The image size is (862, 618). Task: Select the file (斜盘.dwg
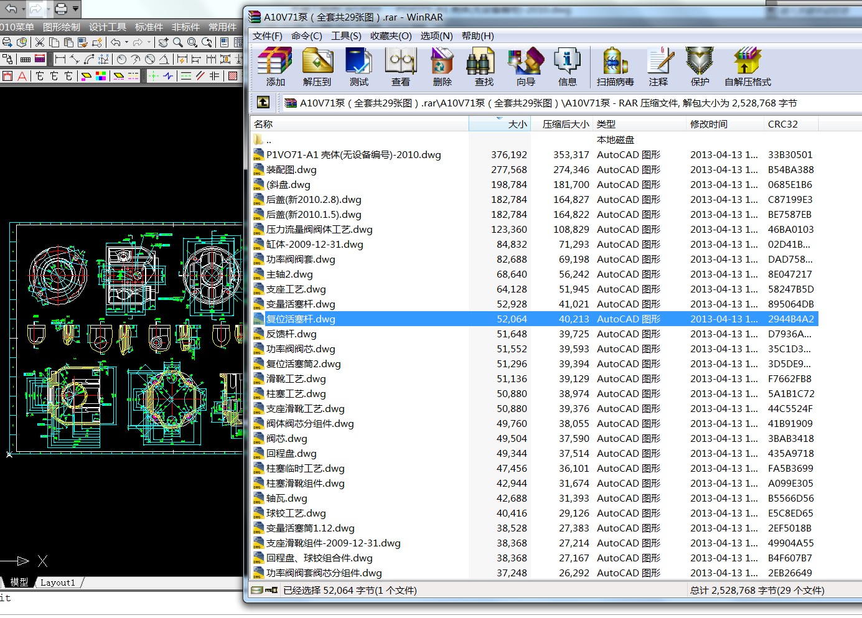tap(288, 184)
